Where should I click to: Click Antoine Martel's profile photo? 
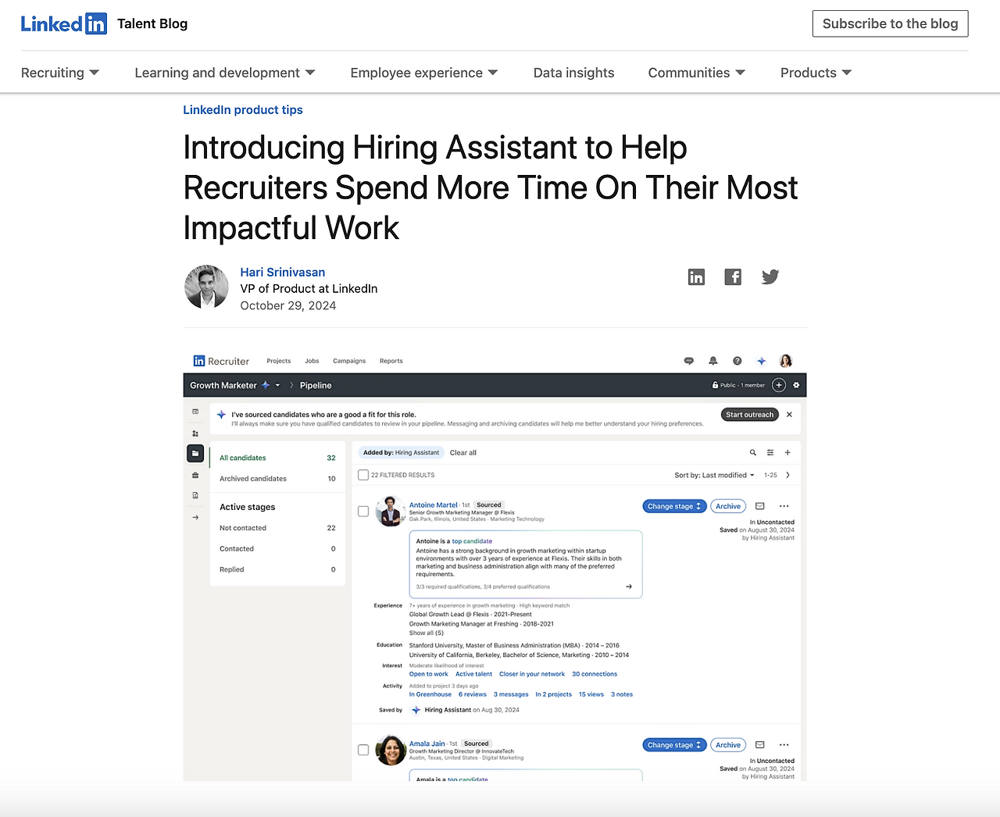tap(391, 512)
